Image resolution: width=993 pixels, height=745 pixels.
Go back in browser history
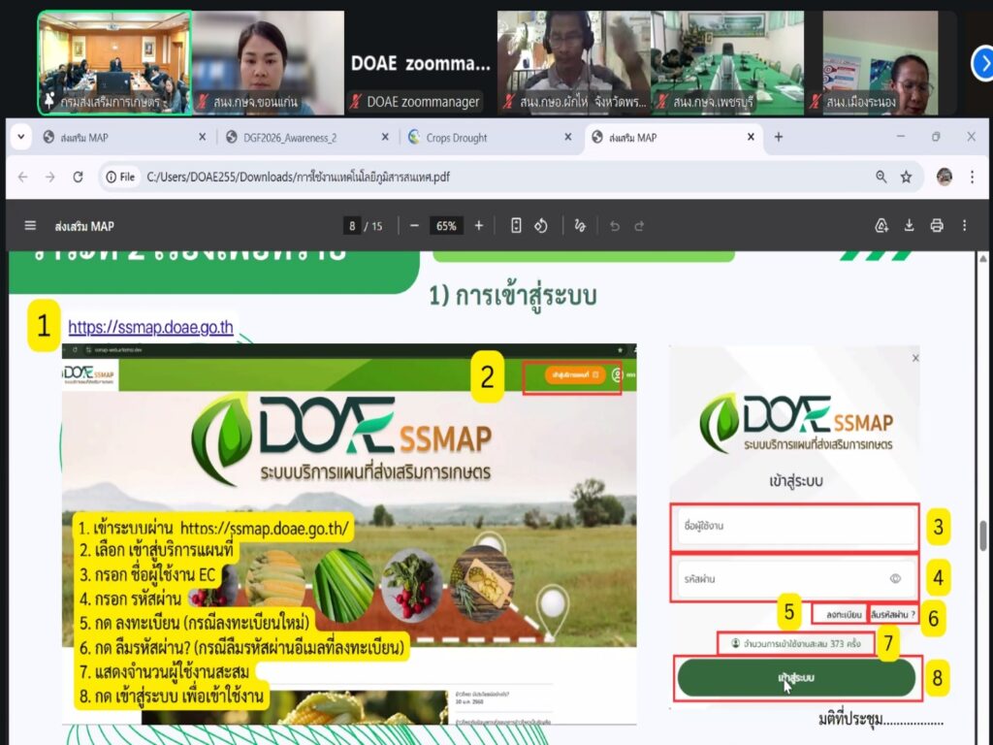coord(23,177)
